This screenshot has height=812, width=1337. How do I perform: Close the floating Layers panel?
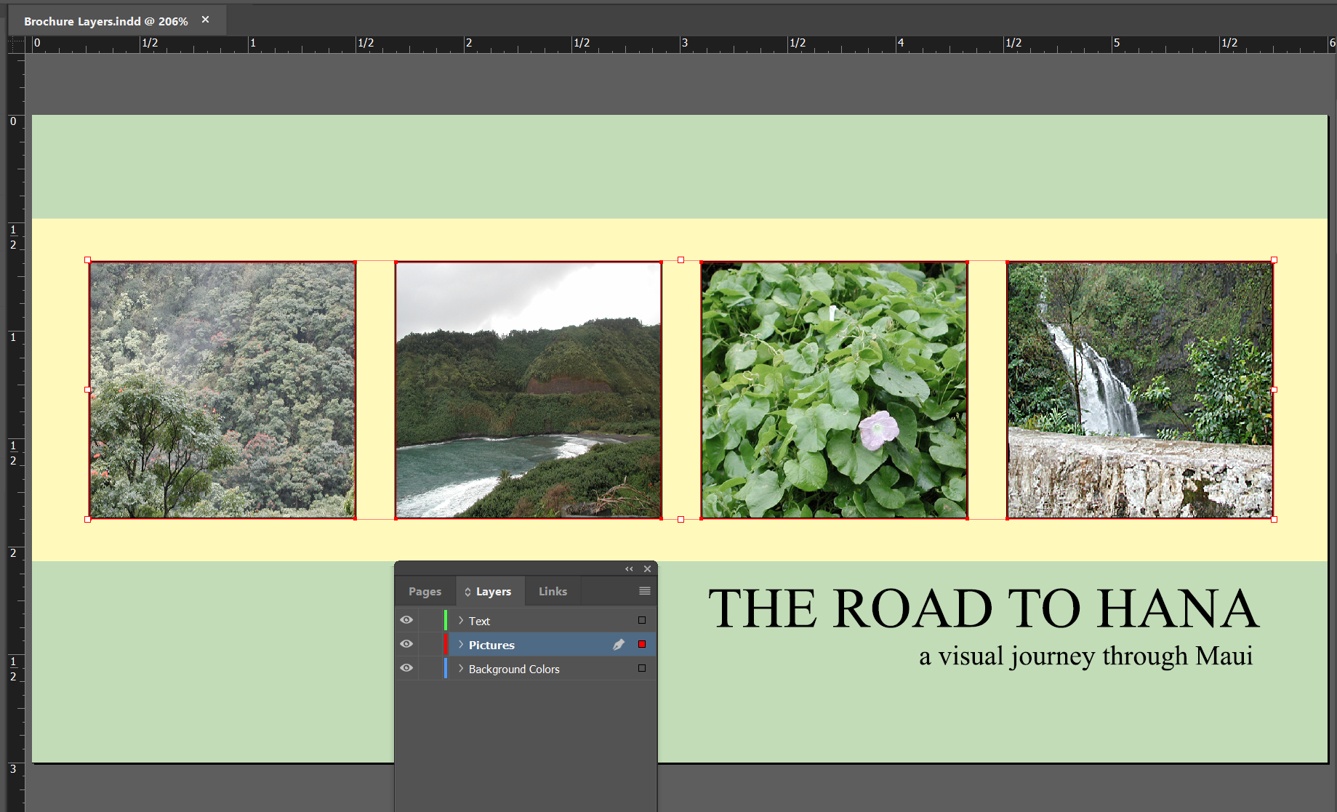click(x=647, y=569)
